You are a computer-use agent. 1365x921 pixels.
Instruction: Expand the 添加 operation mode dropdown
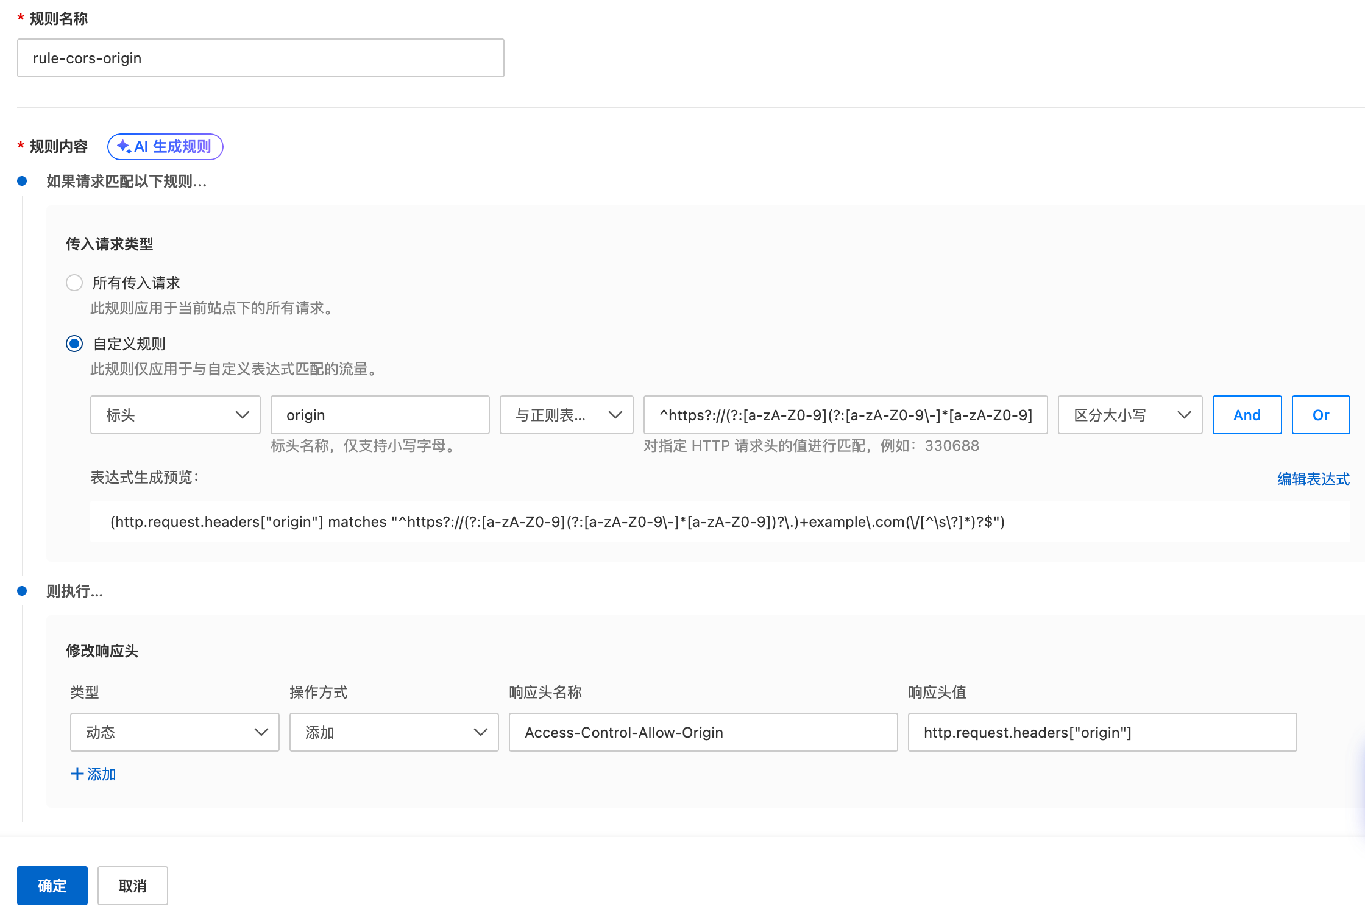point(394,732)
